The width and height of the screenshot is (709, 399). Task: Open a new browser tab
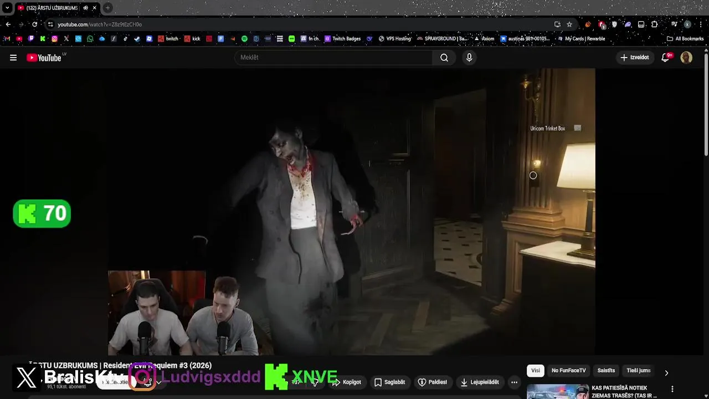pyautogui.click(x=107, y=8)
